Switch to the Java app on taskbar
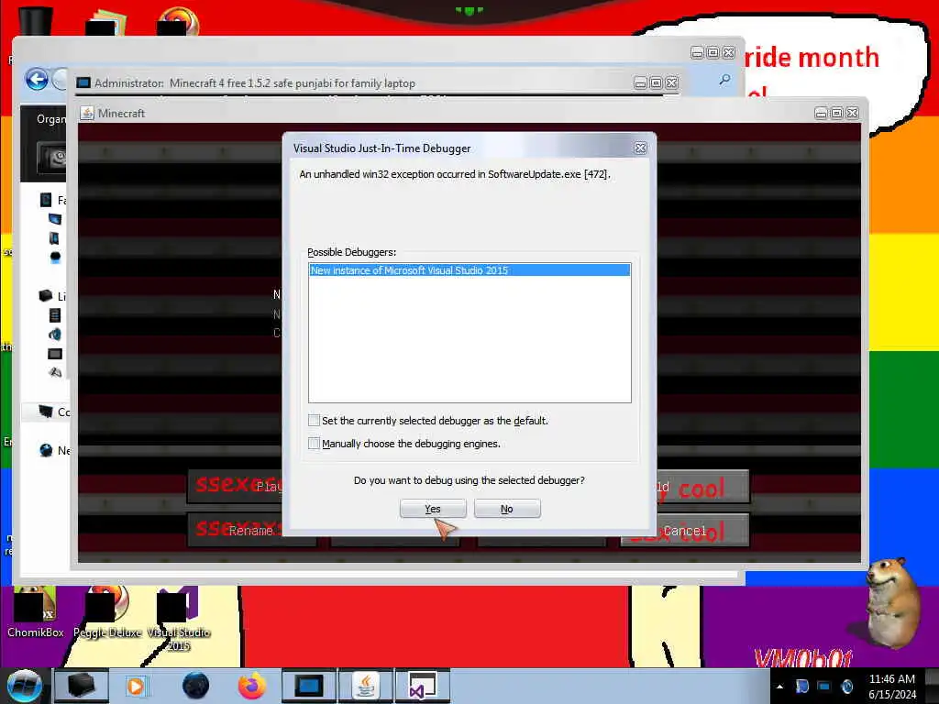This screenshot has height=704, width=939. [365, 686]
